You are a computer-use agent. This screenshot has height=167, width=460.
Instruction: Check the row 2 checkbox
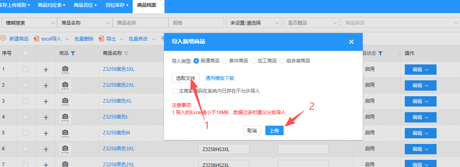(x=25, y=85)
